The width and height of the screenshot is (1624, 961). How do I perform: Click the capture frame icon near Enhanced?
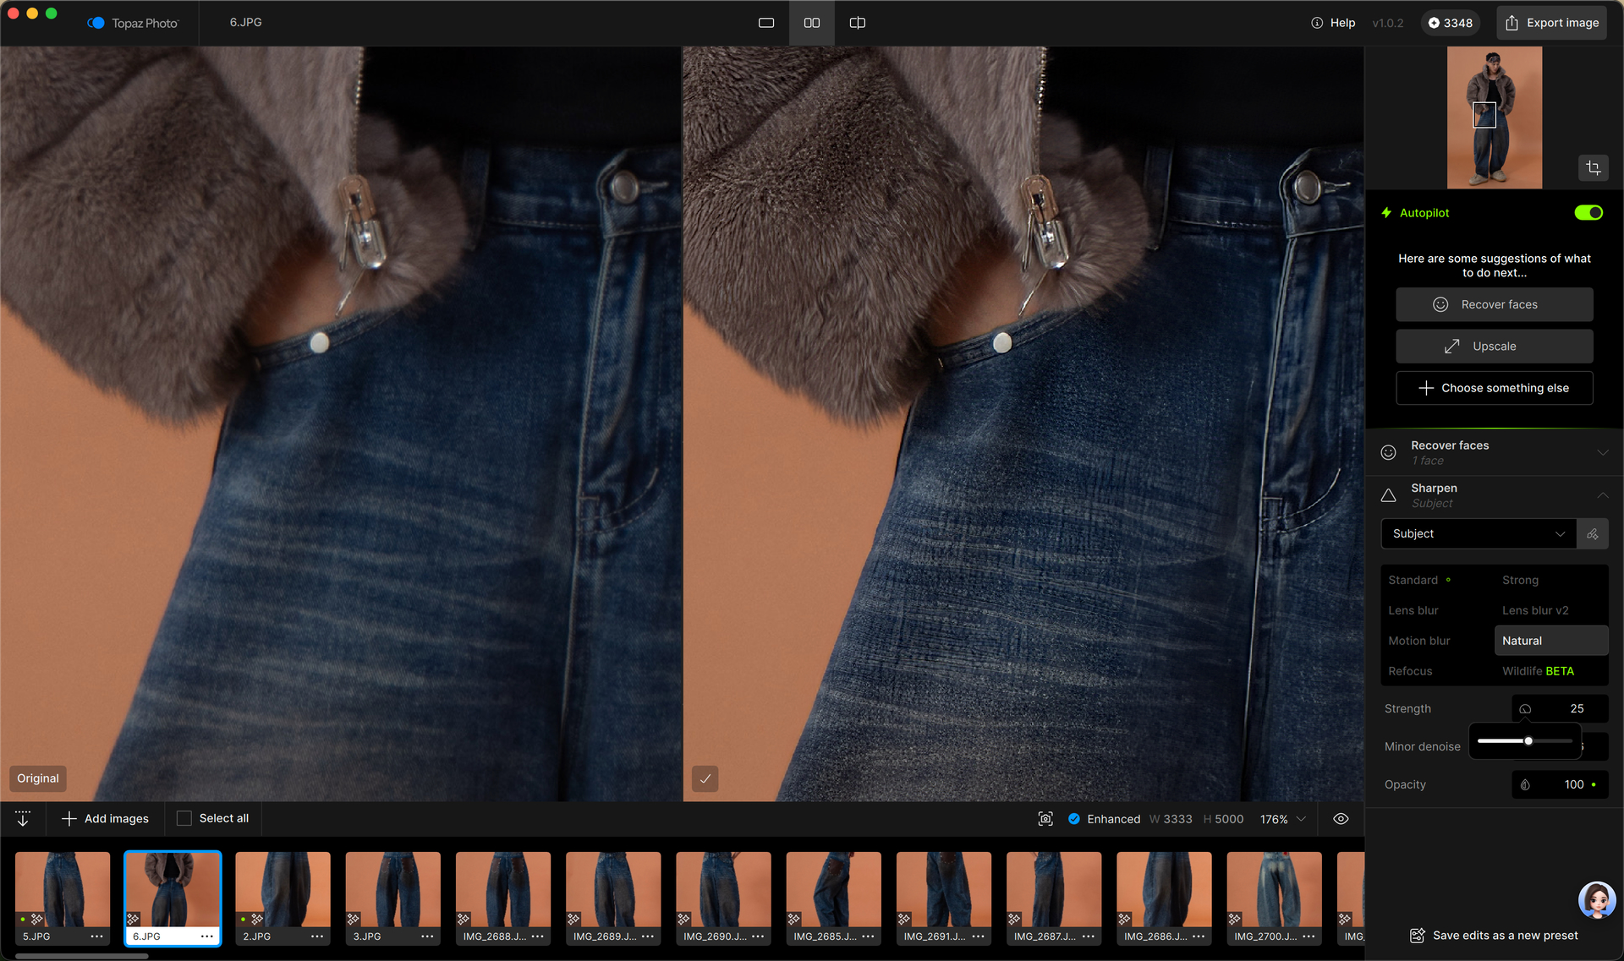coord(1045,819)
